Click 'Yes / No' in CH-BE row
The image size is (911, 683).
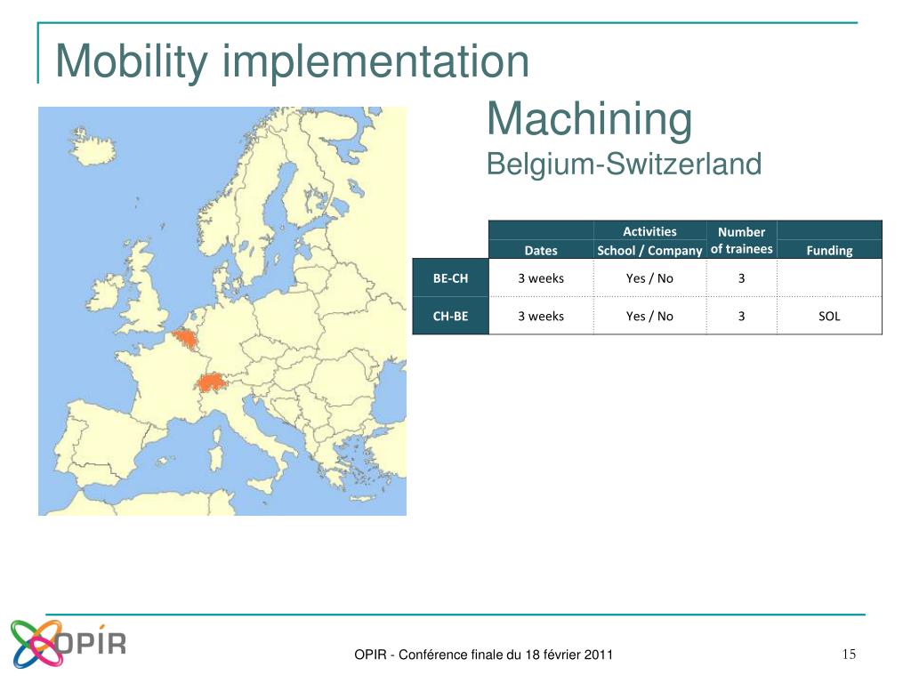click(x=649, y=316)
